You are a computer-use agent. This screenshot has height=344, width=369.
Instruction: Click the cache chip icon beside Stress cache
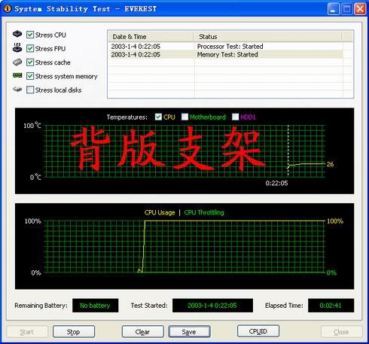point(17,62)
